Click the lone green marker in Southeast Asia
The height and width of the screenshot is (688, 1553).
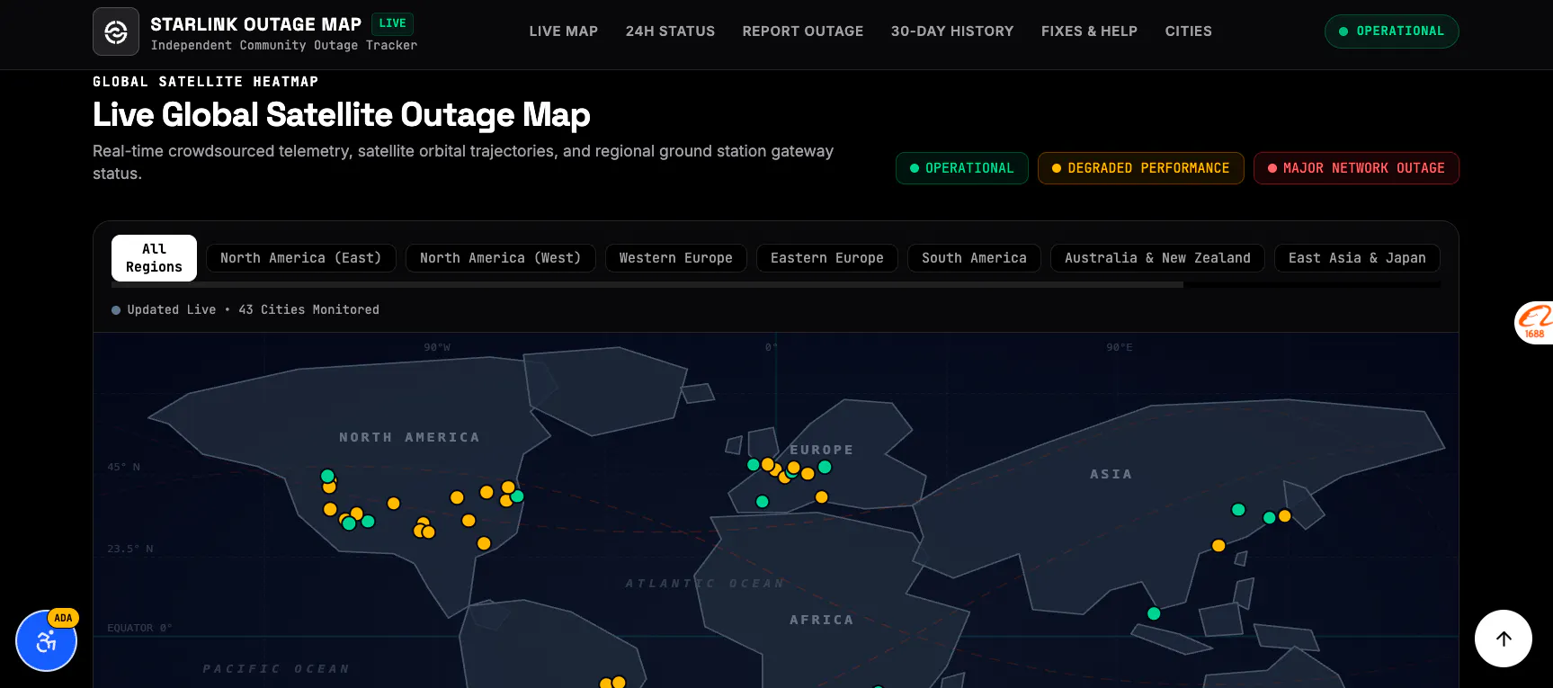pos(1154,613)
